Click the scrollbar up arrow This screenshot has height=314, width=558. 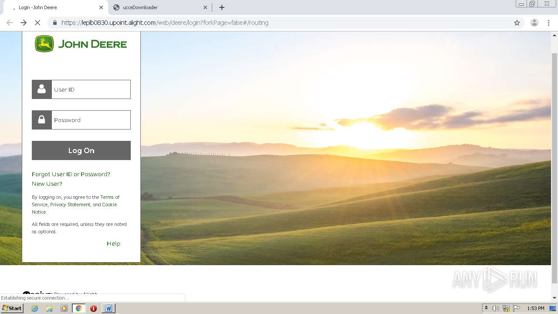coord(555,34)
